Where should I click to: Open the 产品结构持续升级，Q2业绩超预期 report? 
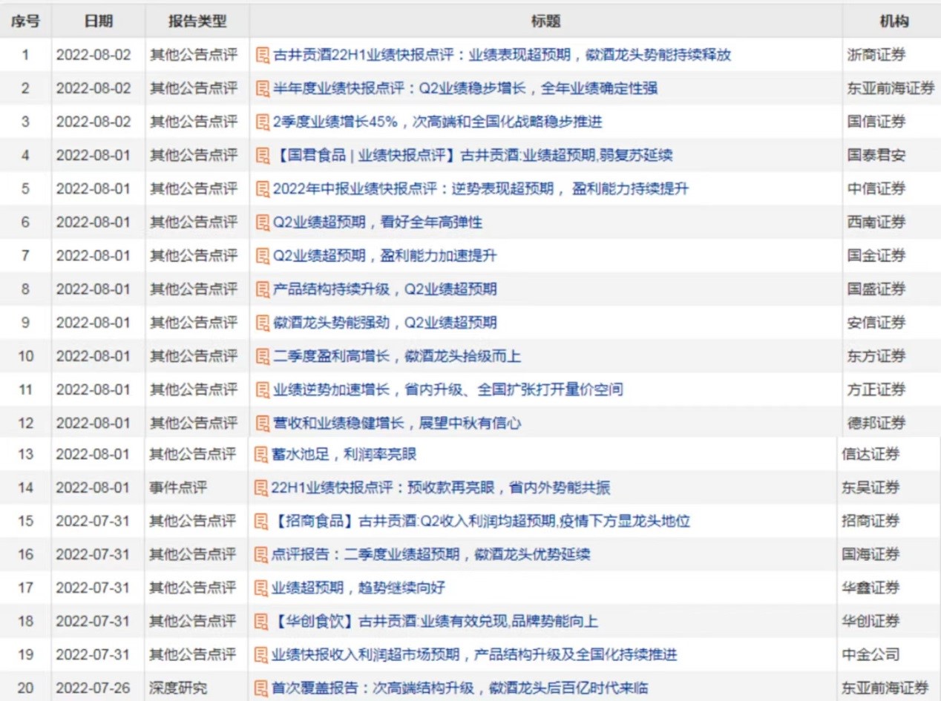coord(384,289)
